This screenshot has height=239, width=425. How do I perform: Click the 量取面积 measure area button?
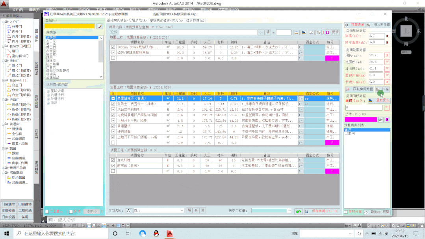[x=379, y=100]
